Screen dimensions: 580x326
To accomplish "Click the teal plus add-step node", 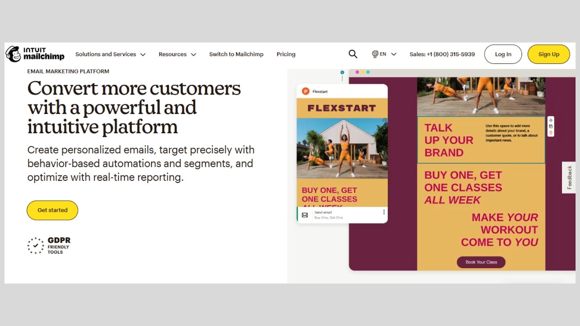I will point(342,72).
